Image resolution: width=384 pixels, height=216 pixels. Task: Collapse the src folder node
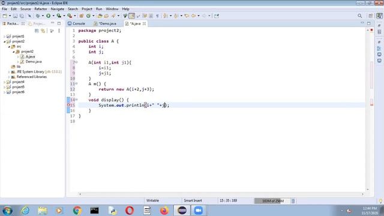point(9,47)
